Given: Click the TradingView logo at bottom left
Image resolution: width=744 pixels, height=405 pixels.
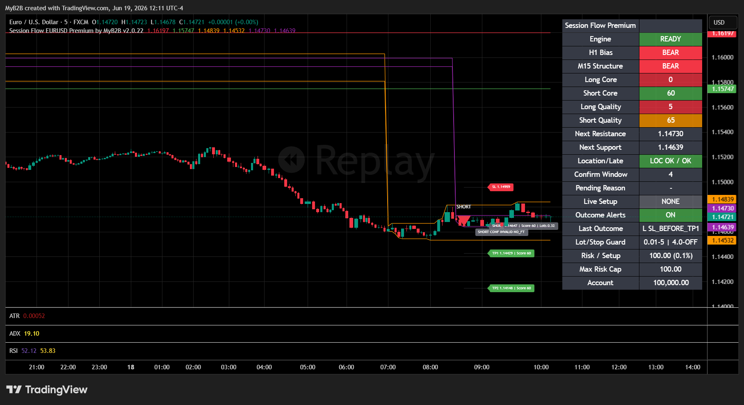Looking at the screenshot, I should point(47,389).
